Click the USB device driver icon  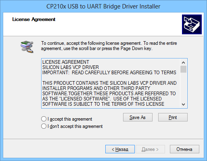pyautogui.click(x=27, y=46)
